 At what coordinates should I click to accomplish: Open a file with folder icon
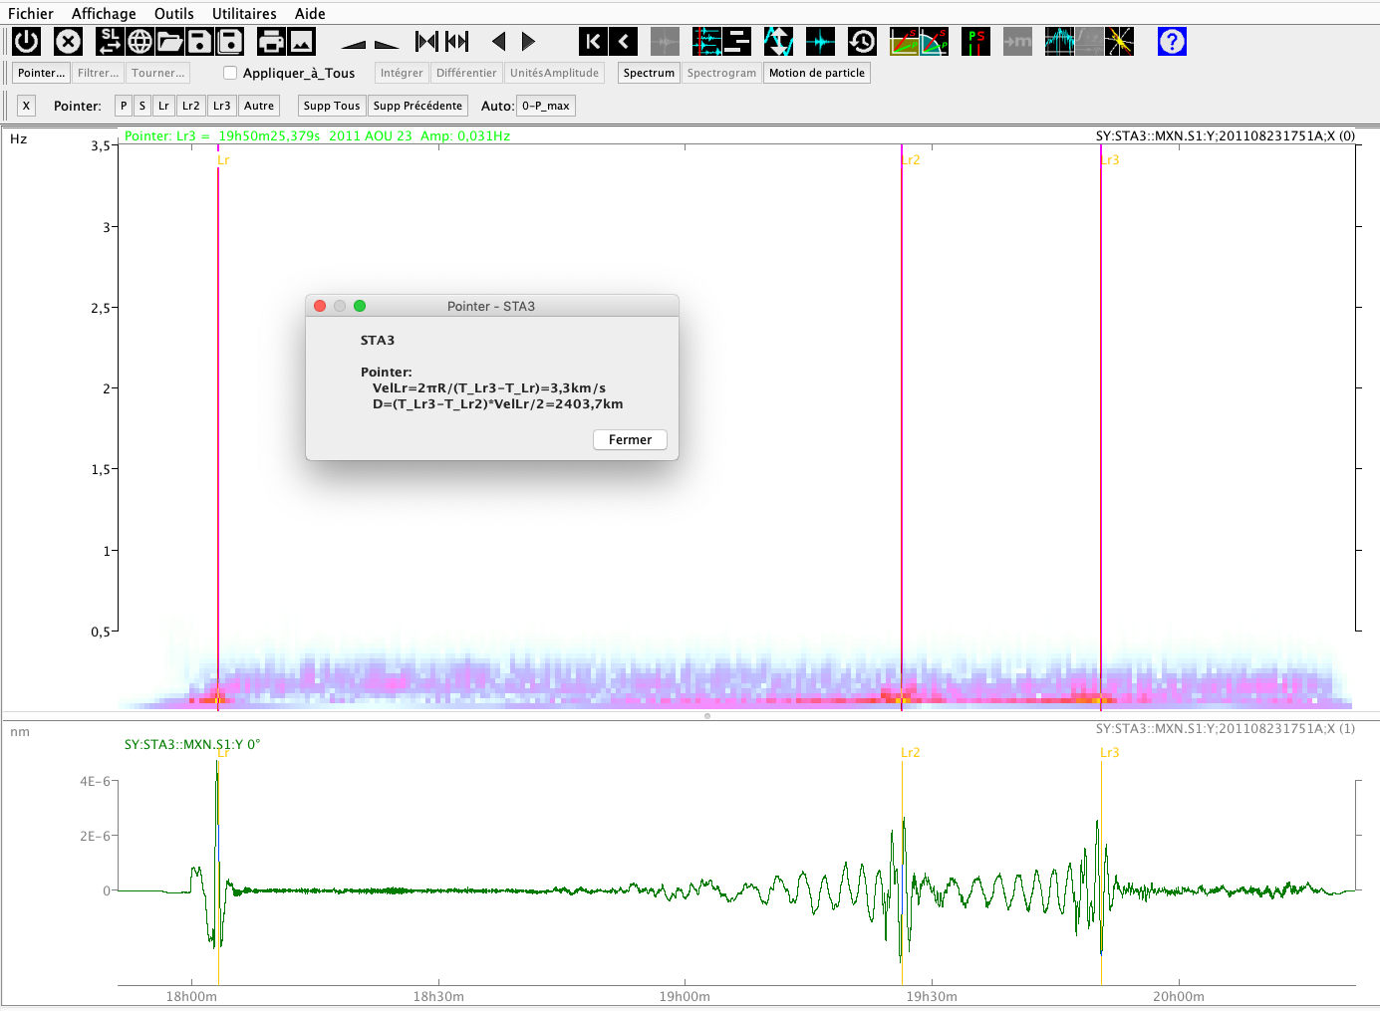point(170,42)
